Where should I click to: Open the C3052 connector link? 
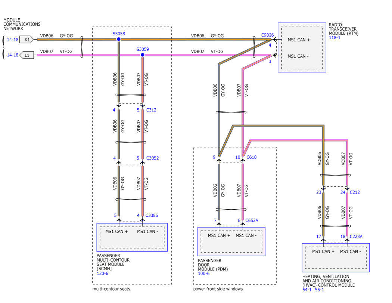(x=152, y=158)
